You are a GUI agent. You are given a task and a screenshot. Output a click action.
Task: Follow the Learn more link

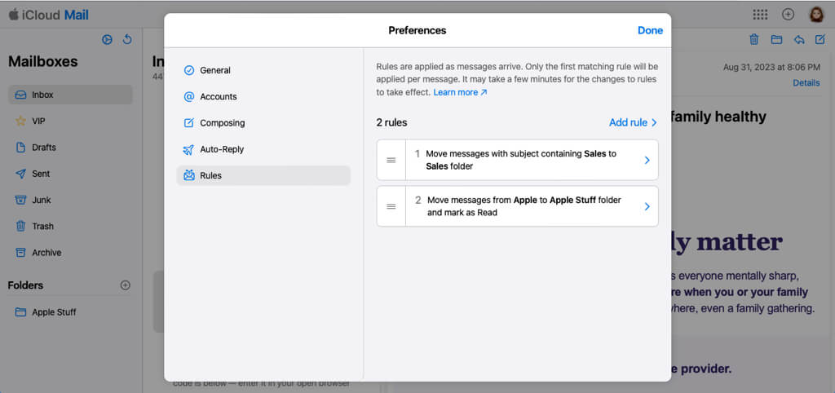coord(460,93)
